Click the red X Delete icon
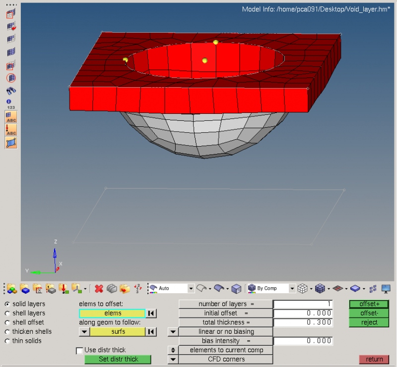 pyautogui.click(x=99, y=289)
